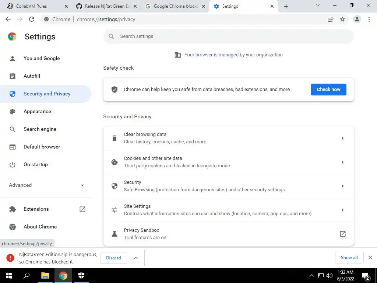Open the volume control in system tray
Screen dimensions: 377x283
pos(330,276)
